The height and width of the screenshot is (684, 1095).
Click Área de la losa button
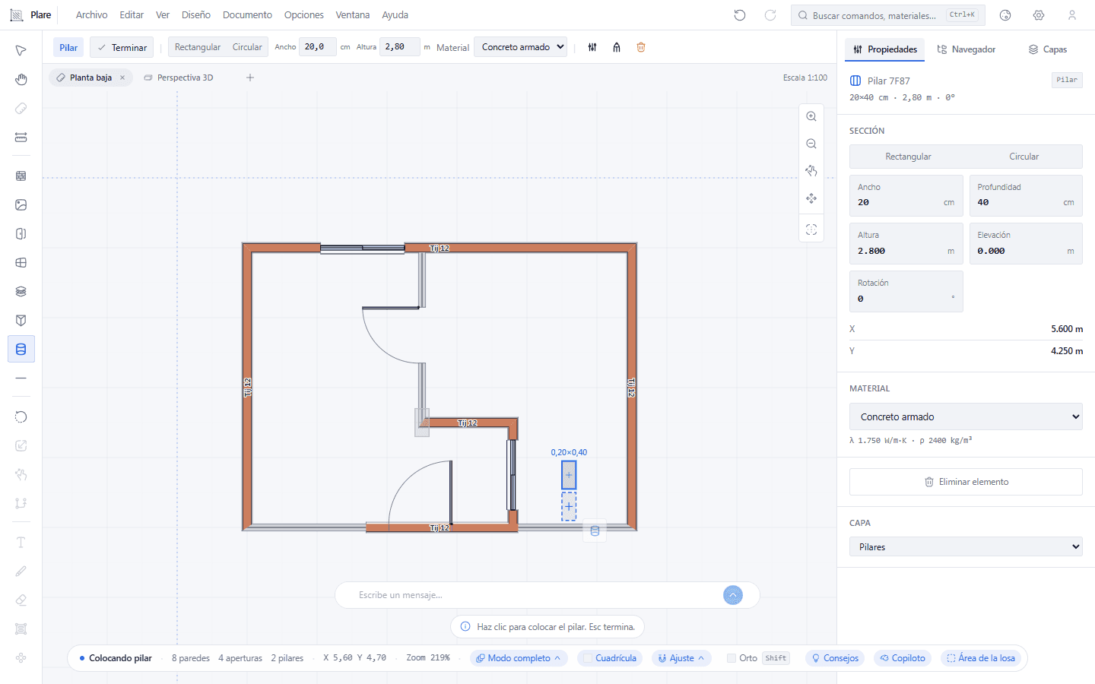point(981,658)
